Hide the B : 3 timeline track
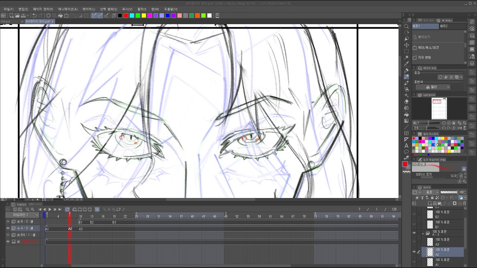The width and height of the screenshot is (477, 268). pyautogui.click(x=8, y=221)
